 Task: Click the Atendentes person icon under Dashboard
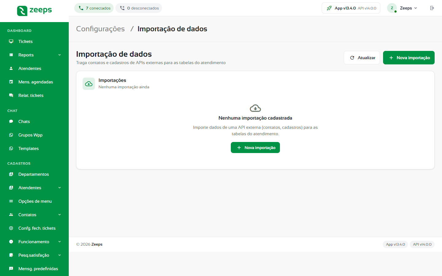click(11, 68)
